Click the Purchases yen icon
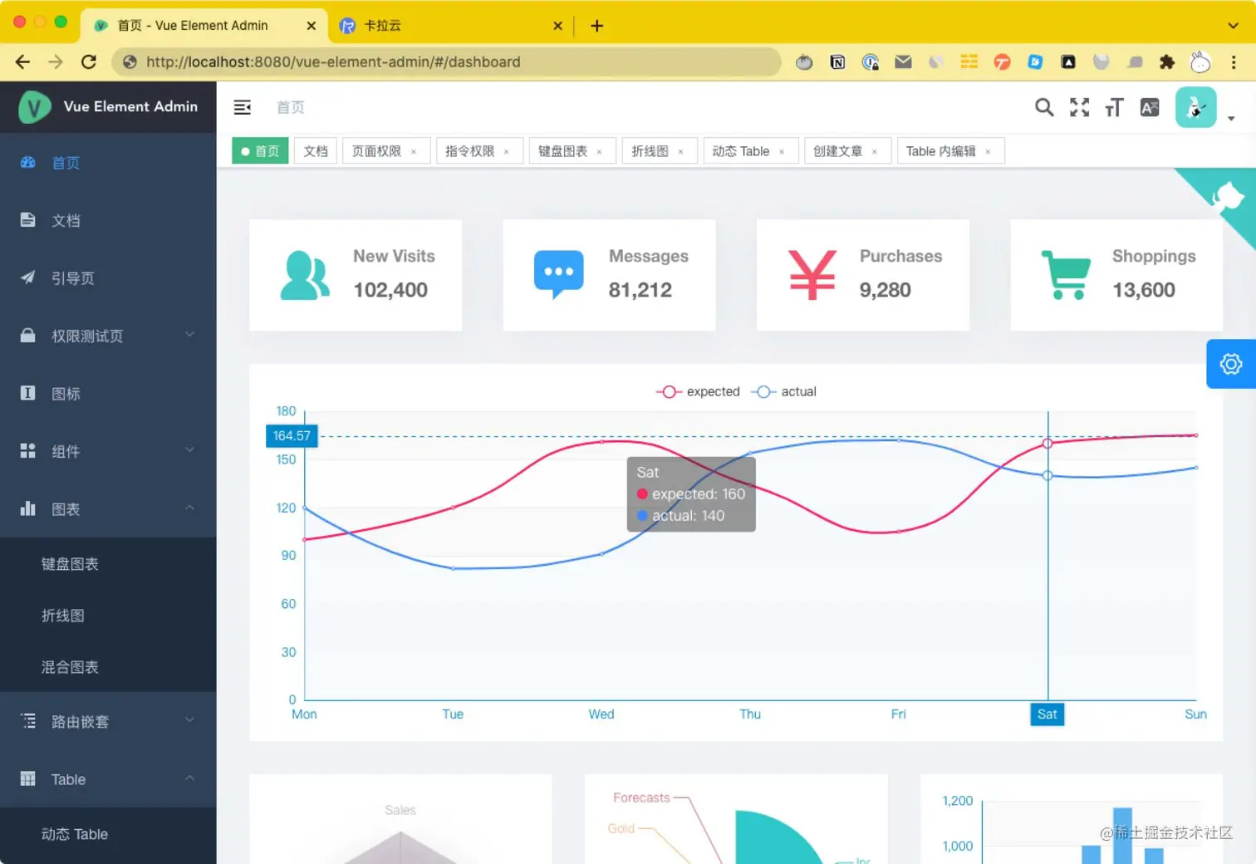The height and width of the screenshot is (864, 1256). 812,275
